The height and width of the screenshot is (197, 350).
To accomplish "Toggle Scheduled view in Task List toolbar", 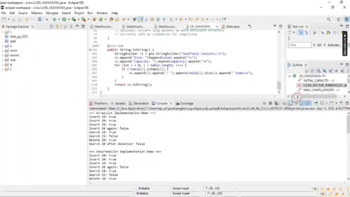I will (x=307, y=33).
